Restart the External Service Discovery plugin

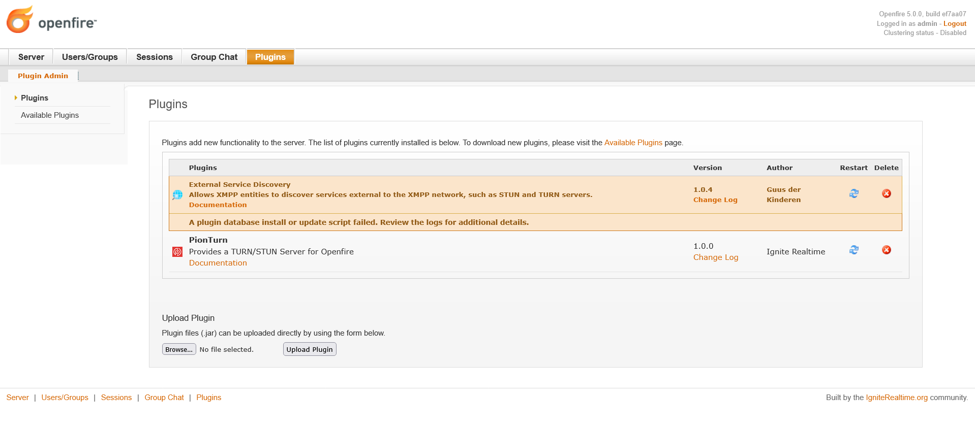tap(854, 193)
